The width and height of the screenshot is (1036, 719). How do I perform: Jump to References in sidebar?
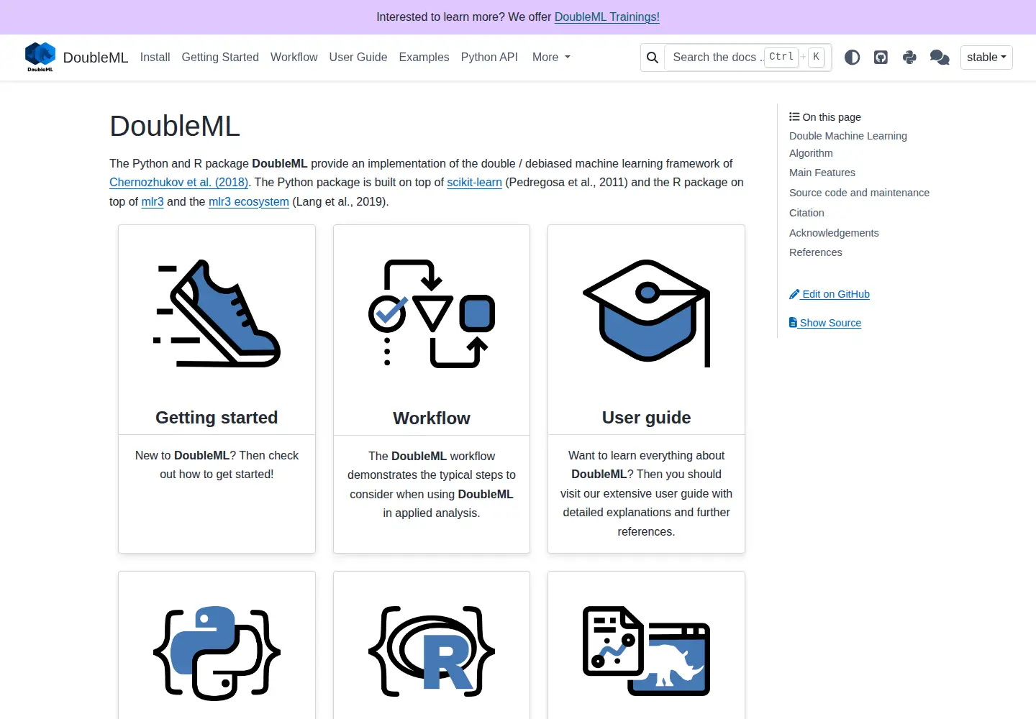coord(815,252)
